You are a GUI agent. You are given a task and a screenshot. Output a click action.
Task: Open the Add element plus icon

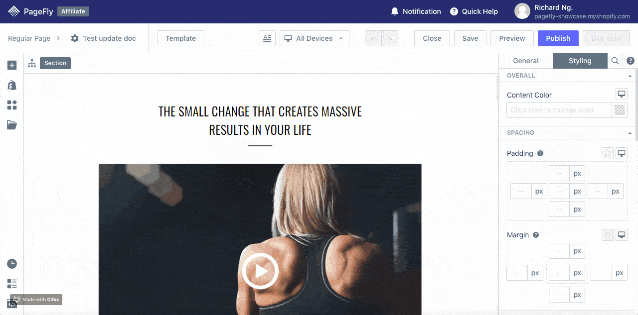[12, 65]
